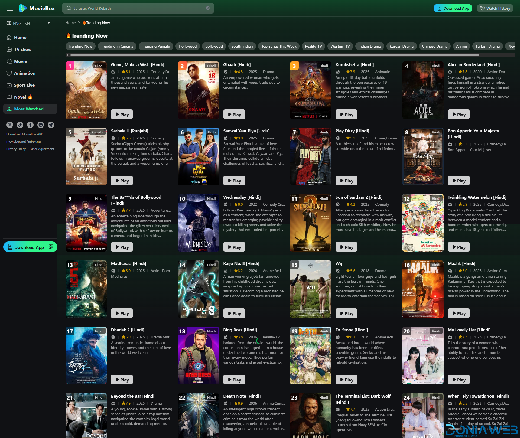Click the QR code icon on Download App
This screenshot has height=438, width=520.
tap(51, 247)
